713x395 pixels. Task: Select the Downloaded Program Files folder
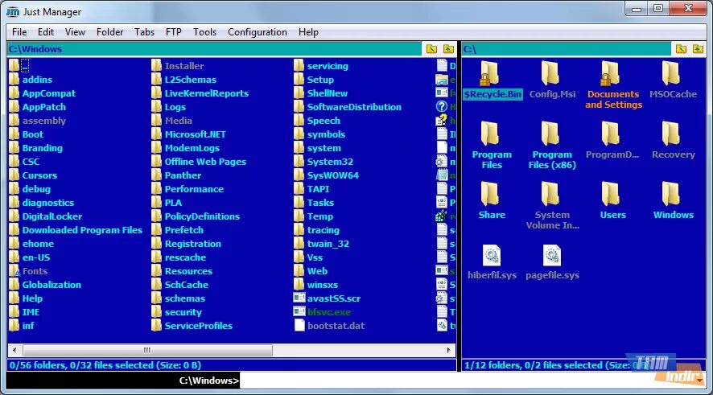click(82, 230)
